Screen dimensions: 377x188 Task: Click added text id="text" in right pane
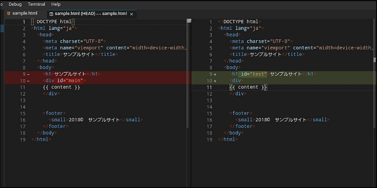click(x=254, y=74)
